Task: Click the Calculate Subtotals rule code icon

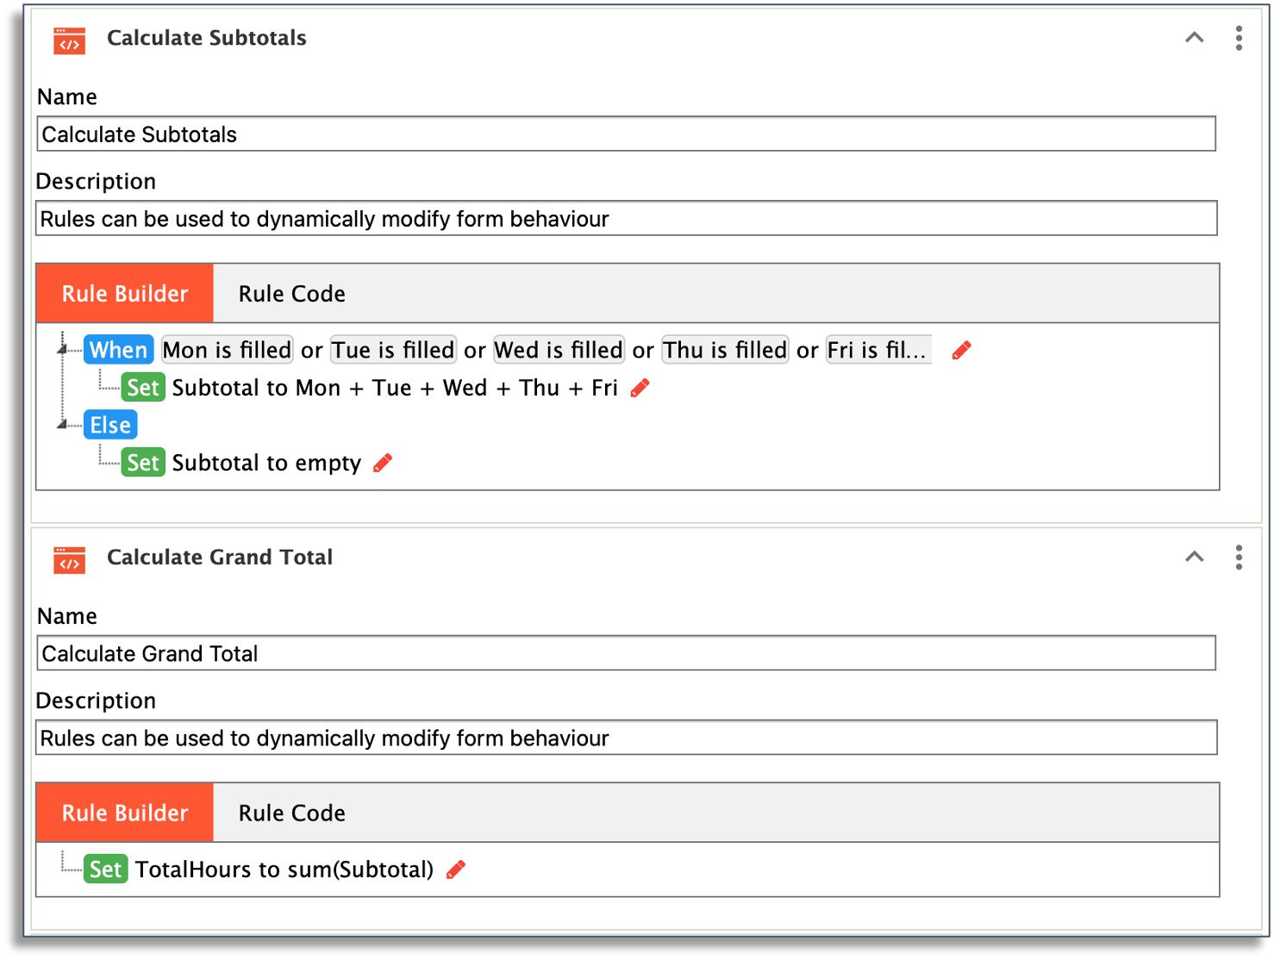Action: coord(70,41)
